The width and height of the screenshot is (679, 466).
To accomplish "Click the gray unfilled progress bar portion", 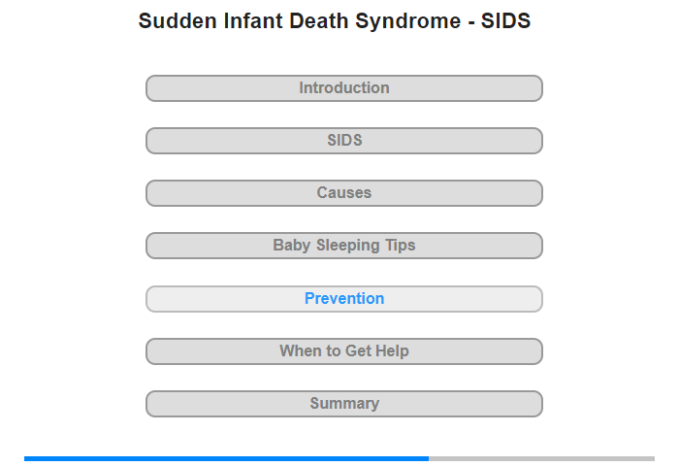I will [541, 458].
